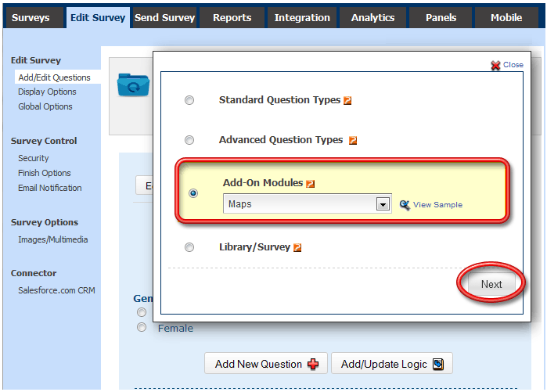Open the View Sample link
547x392 pixels.
(437, 205)
